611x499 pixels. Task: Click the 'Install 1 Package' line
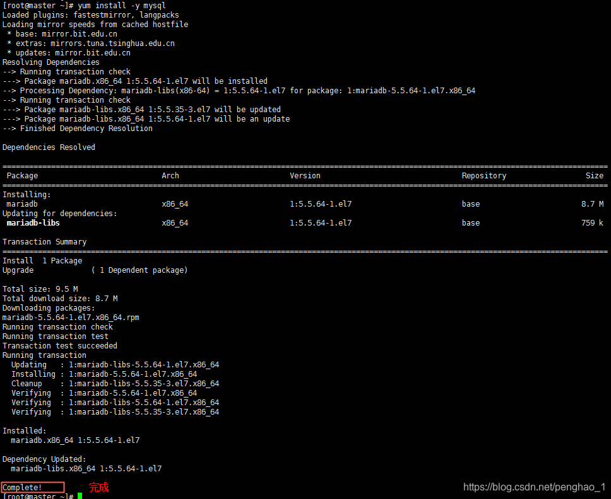(x=42, y=261)
